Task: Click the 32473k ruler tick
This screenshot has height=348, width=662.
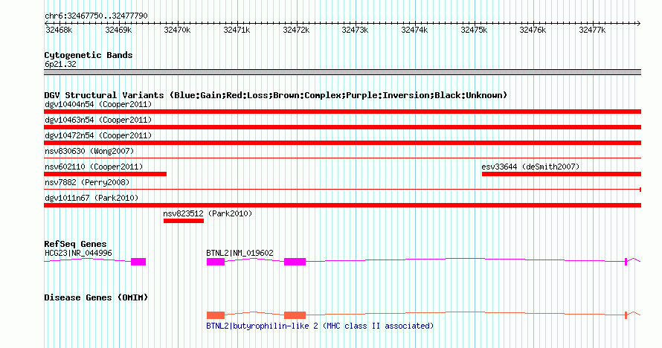Action: point(355,30)
